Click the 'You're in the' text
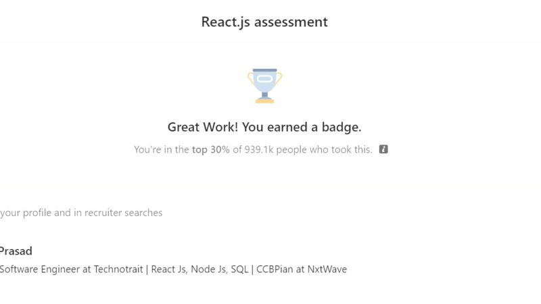The height and width of the screenshot is (304, 541). pyautogui.click(x=162, y=149)
